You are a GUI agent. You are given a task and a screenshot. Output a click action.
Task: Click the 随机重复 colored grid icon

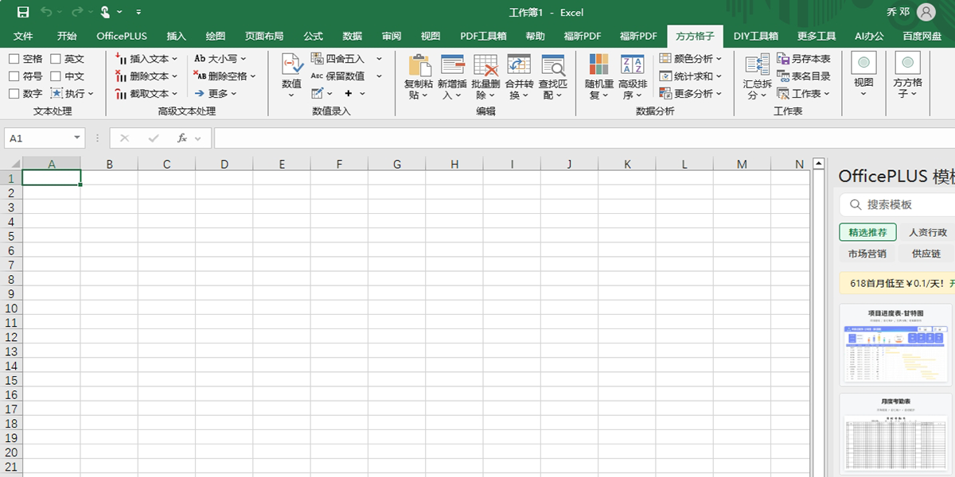pyautogui.click(x=598, y=65)
